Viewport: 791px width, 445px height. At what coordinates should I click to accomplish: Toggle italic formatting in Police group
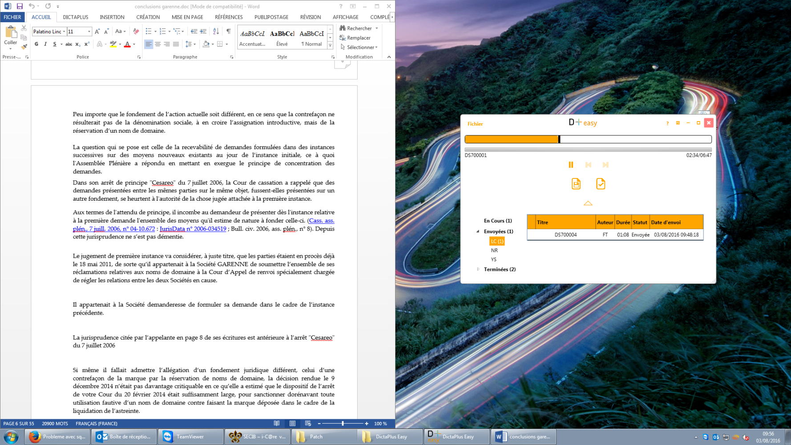click(x=45, y=44)
